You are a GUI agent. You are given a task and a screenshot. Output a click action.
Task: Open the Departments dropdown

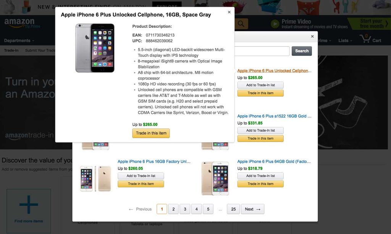(17, 40)
